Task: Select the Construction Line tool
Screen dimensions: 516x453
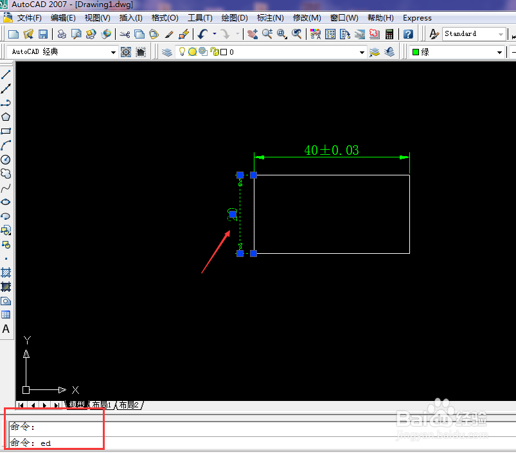Action: point(6,89)
